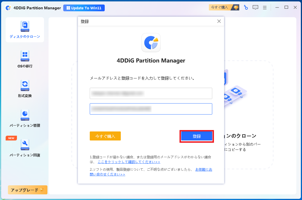Open the Disk Clone (ディスクのクローン) sidebar item
Image resolution: width=302 pixels, height=200 pixels.
[x=25, y=30]
